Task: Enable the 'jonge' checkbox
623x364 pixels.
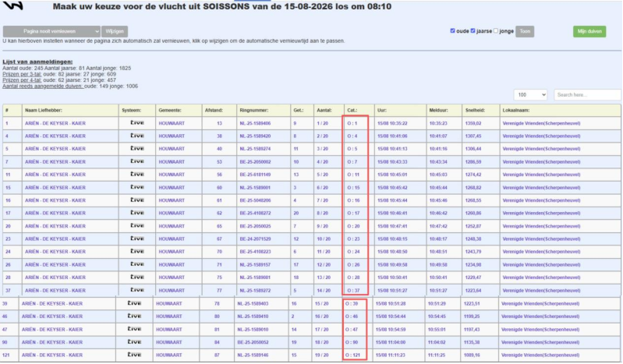Action: [x=496, y=30]
